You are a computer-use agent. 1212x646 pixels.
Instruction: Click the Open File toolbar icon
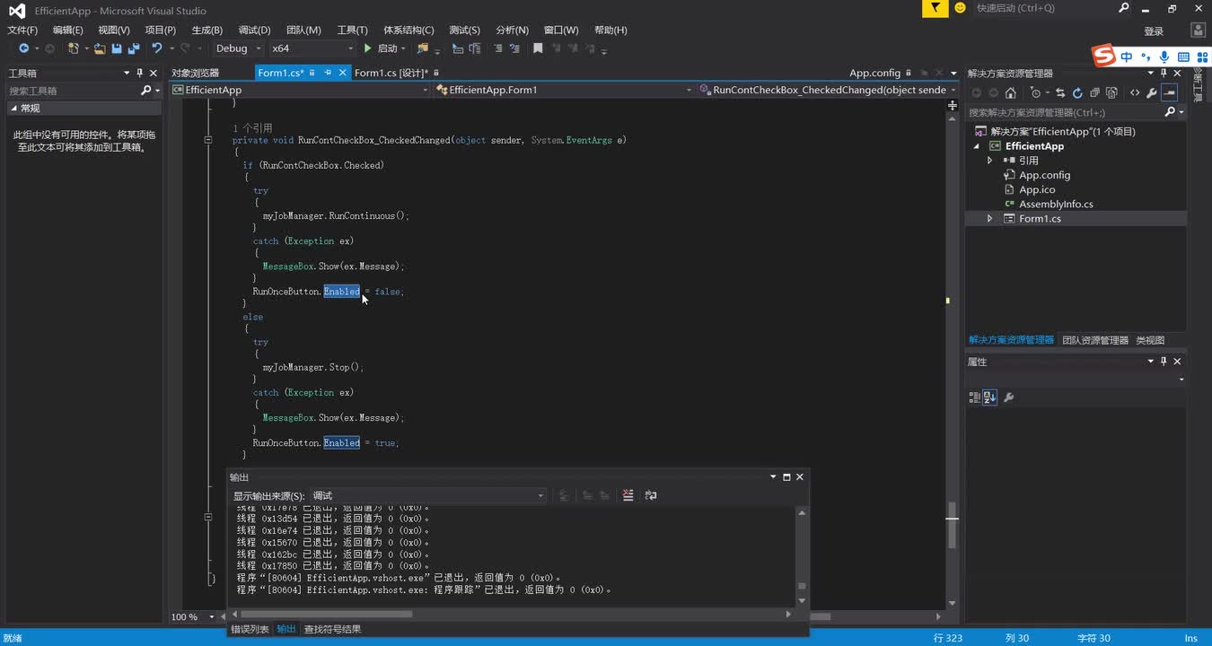click(x=100, y=48)
